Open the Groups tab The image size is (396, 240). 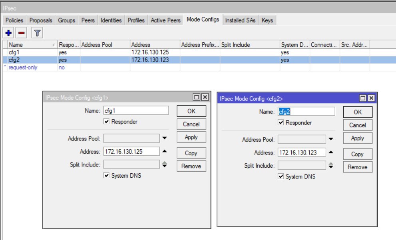(x=67, y=20)
